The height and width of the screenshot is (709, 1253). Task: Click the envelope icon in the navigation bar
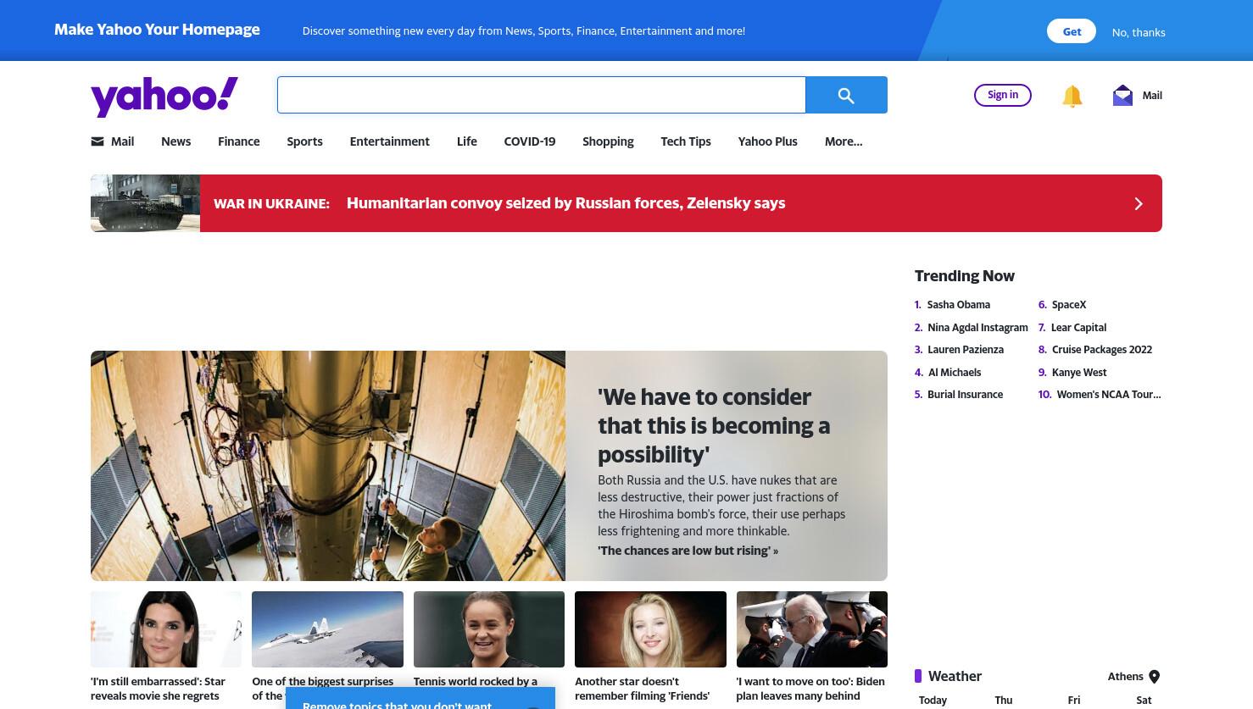97,141
